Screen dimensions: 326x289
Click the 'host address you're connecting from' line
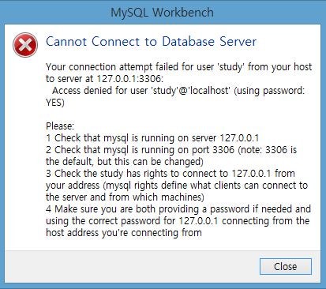[124, 233]
